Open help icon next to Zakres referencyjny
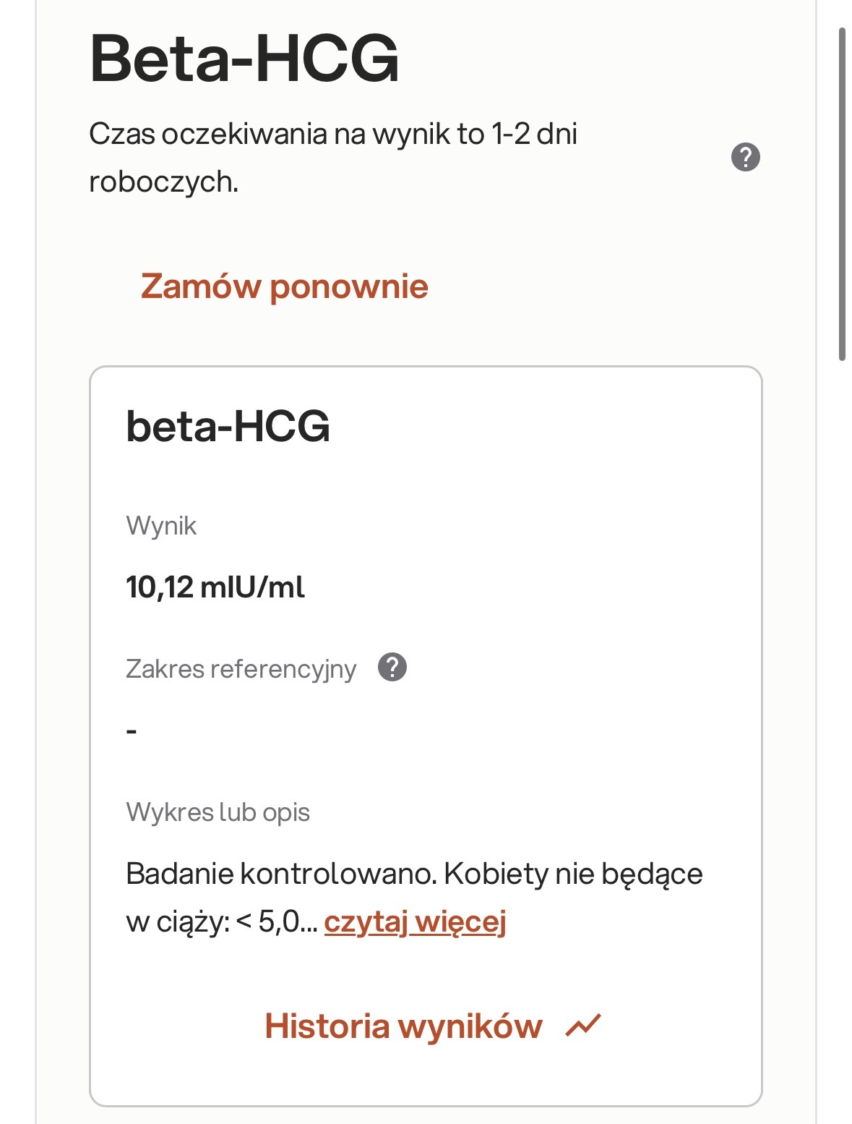852x1124 pixels. point(392,668)
